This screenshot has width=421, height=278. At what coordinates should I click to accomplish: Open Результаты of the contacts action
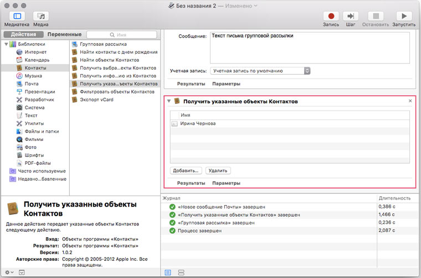pyautogui.click(x=191, y=183)
